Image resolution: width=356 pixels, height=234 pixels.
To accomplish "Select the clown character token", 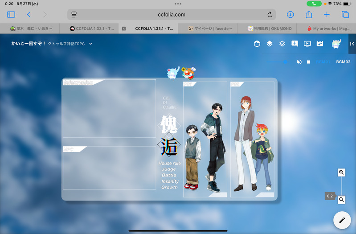I will coord(188,73).
